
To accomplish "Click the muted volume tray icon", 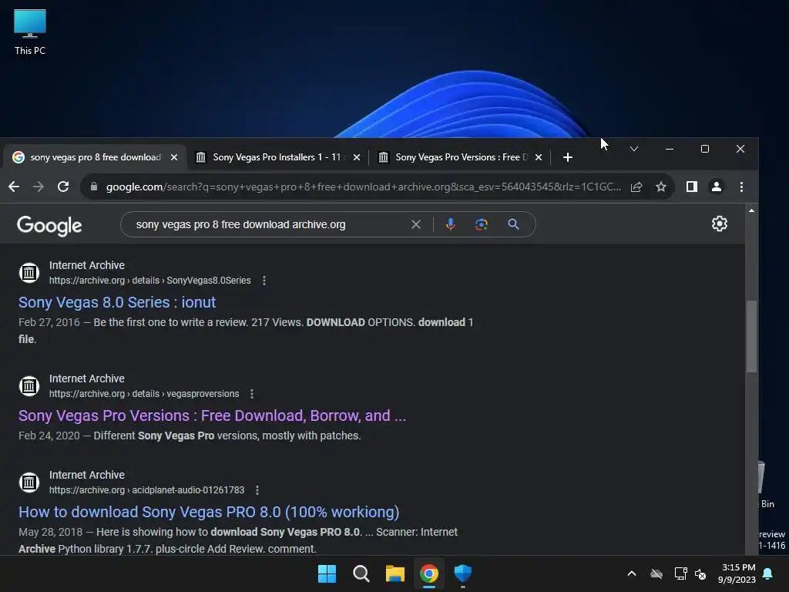I will (700, 573).
